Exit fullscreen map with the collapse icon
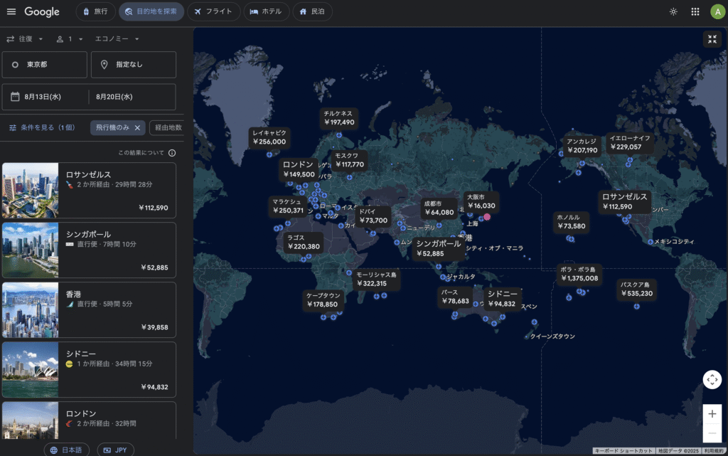The width and height of the screenshot is (728, 456). [x=712, y=39]
